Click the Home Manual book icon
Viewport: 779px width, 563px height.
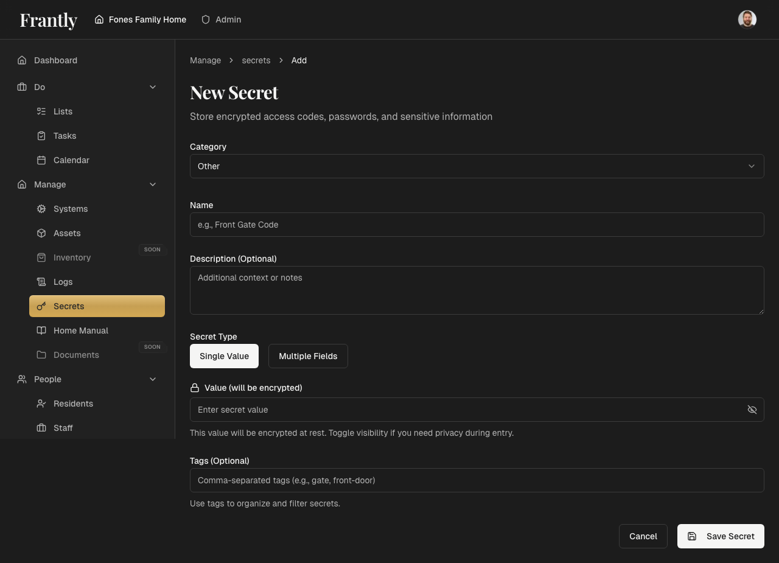pyautogui.click(x=41, y=330)
